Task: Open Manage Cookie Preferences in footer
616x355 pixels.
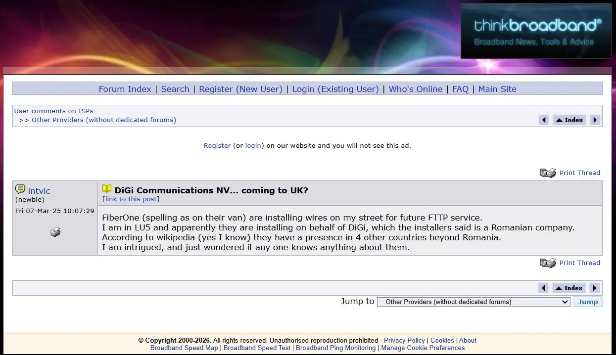Action: pyautogui.click(x=423, y=348)
